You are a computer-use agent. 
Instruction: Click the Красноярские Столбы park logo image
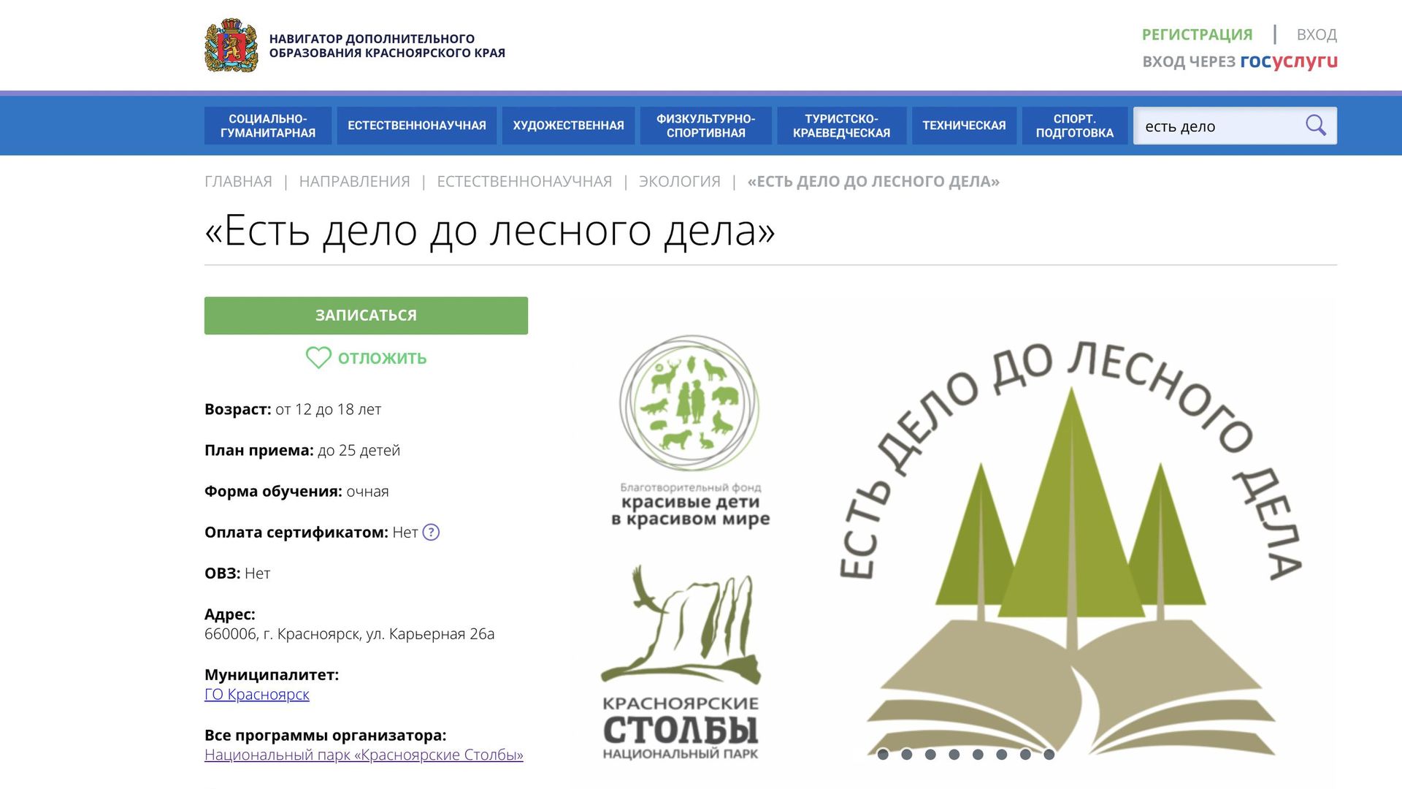point(681,663)
